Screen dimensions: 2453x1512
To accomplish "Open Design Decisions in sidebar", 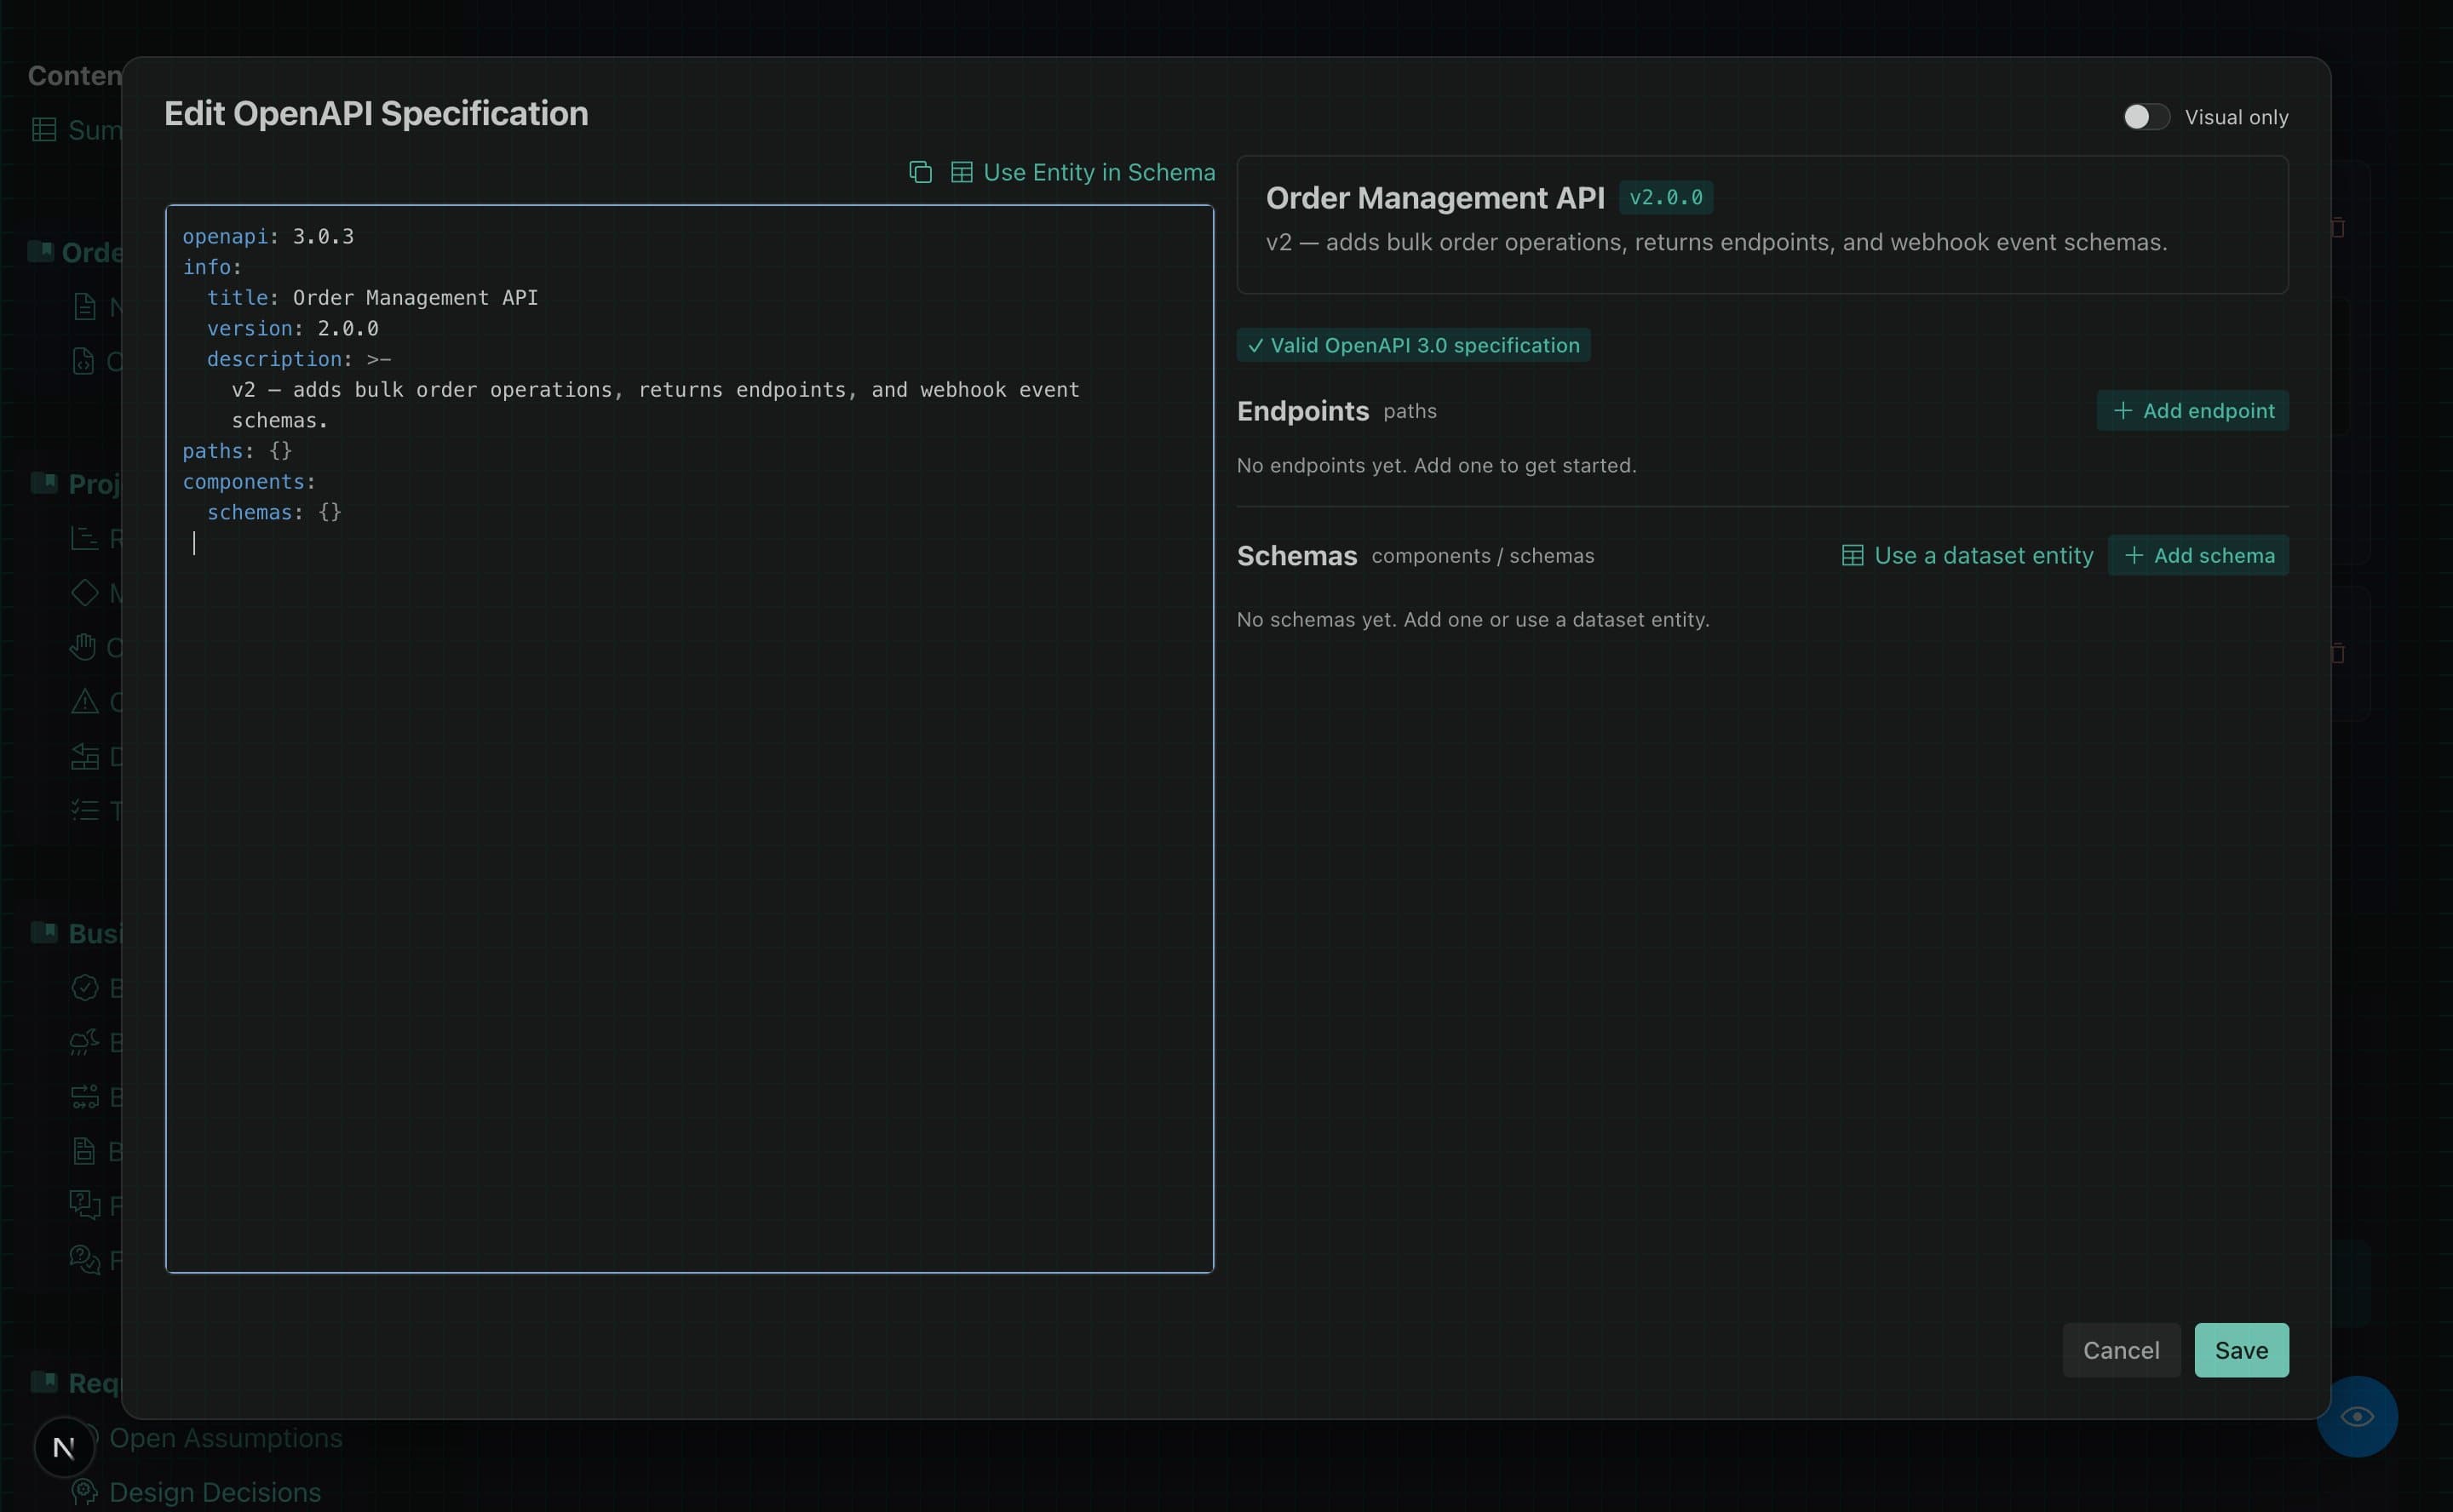I will (215, 1492).
